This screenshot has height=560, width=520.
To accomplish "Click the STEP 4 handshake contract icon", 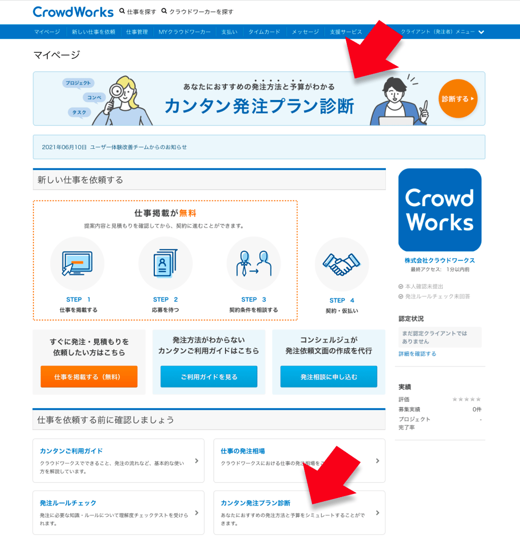I will [x=342, y=263].
